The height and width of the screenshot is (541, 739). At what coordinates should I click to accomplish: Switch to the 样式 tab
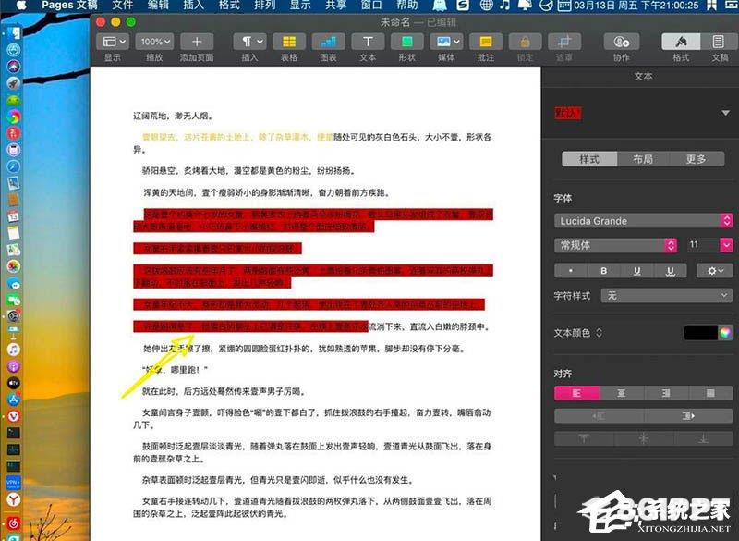589,159
